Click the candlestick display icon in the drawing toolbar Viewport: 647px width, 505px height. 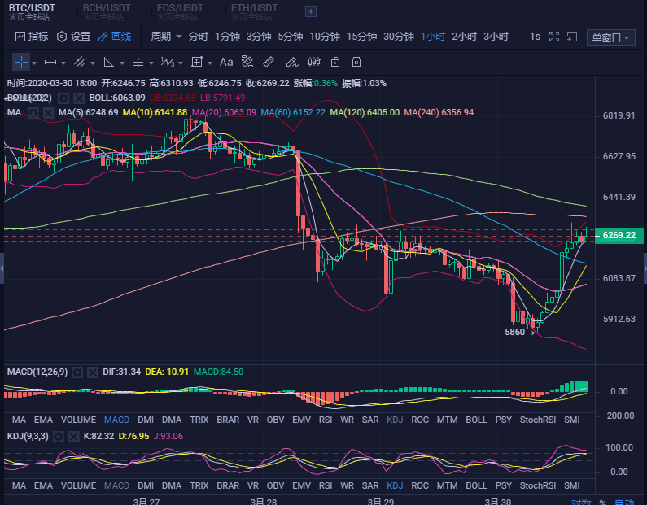(314, 62)
